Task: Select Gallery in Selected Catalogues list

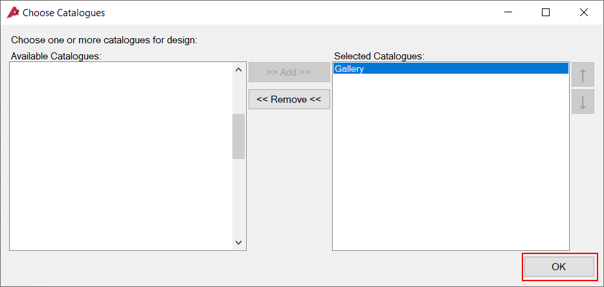Action: click(451, 69)
